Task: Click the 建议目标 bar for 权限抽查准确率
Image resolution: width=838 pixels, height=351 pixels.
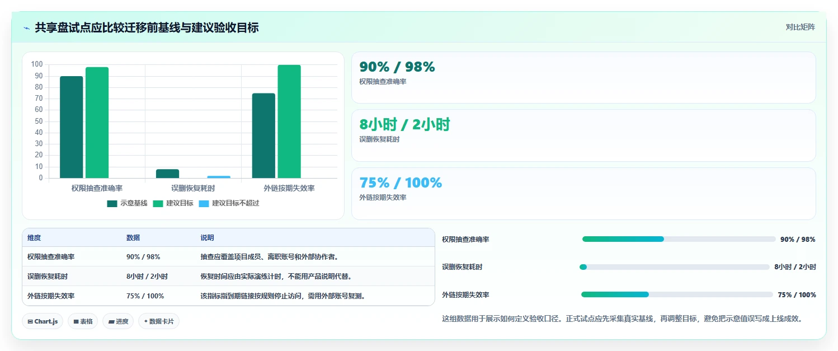Action: point(97,123)
